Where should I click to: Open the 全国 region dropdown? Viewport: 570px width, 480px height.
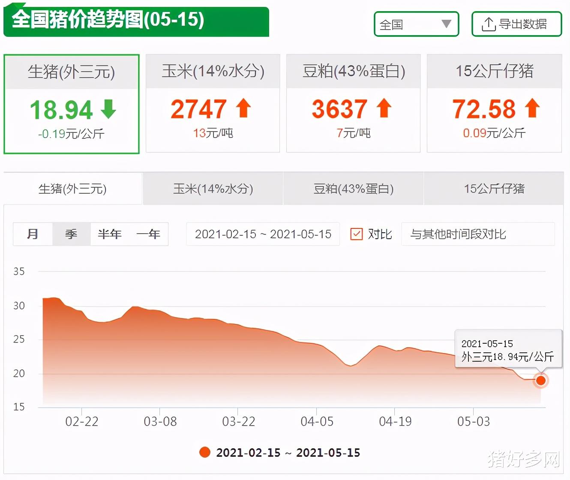pos(416,24)
